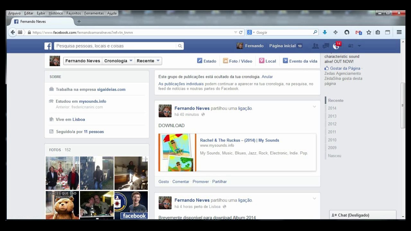Image resolution: width=411 pixels, height=231 pixels.
Task: Open options chevron on DOWNLOAD post
Action: (x=314, y=107)
